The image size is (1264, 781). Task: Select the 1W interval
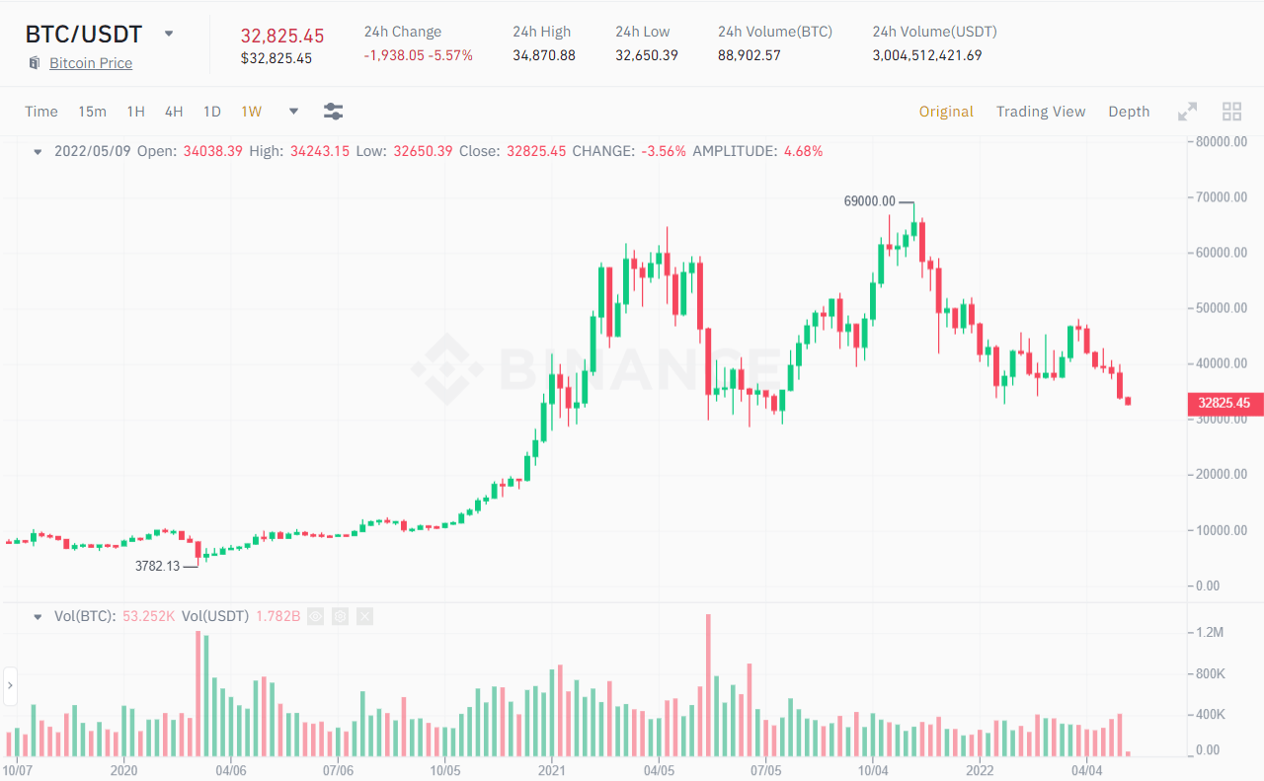tap(252, 112)
